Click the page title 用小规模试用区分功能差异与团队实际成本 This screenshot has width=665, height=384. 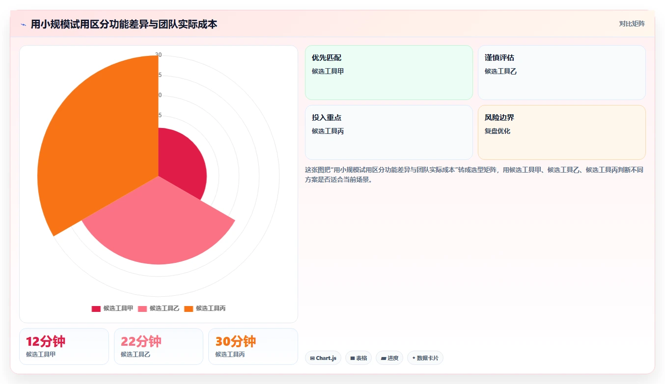tap(124, 24)
